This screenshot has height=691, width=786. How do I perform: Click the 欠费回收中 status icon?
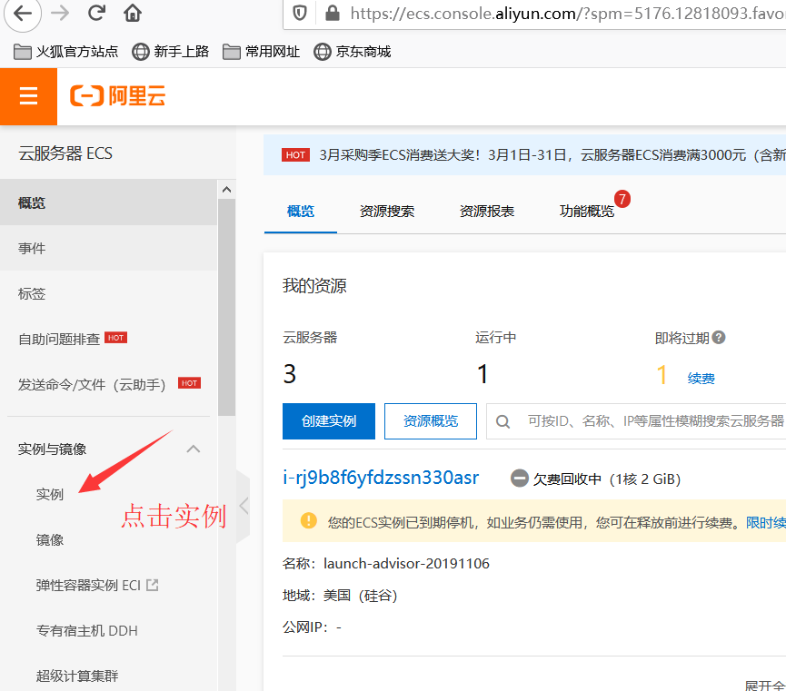pos(520,478)
